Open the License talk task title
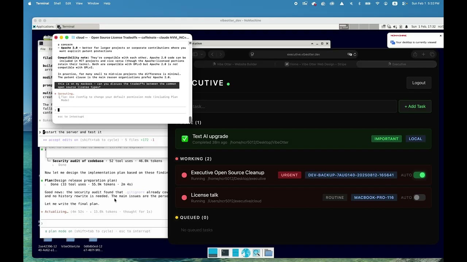467x262 pixels. tap(204, 195)
